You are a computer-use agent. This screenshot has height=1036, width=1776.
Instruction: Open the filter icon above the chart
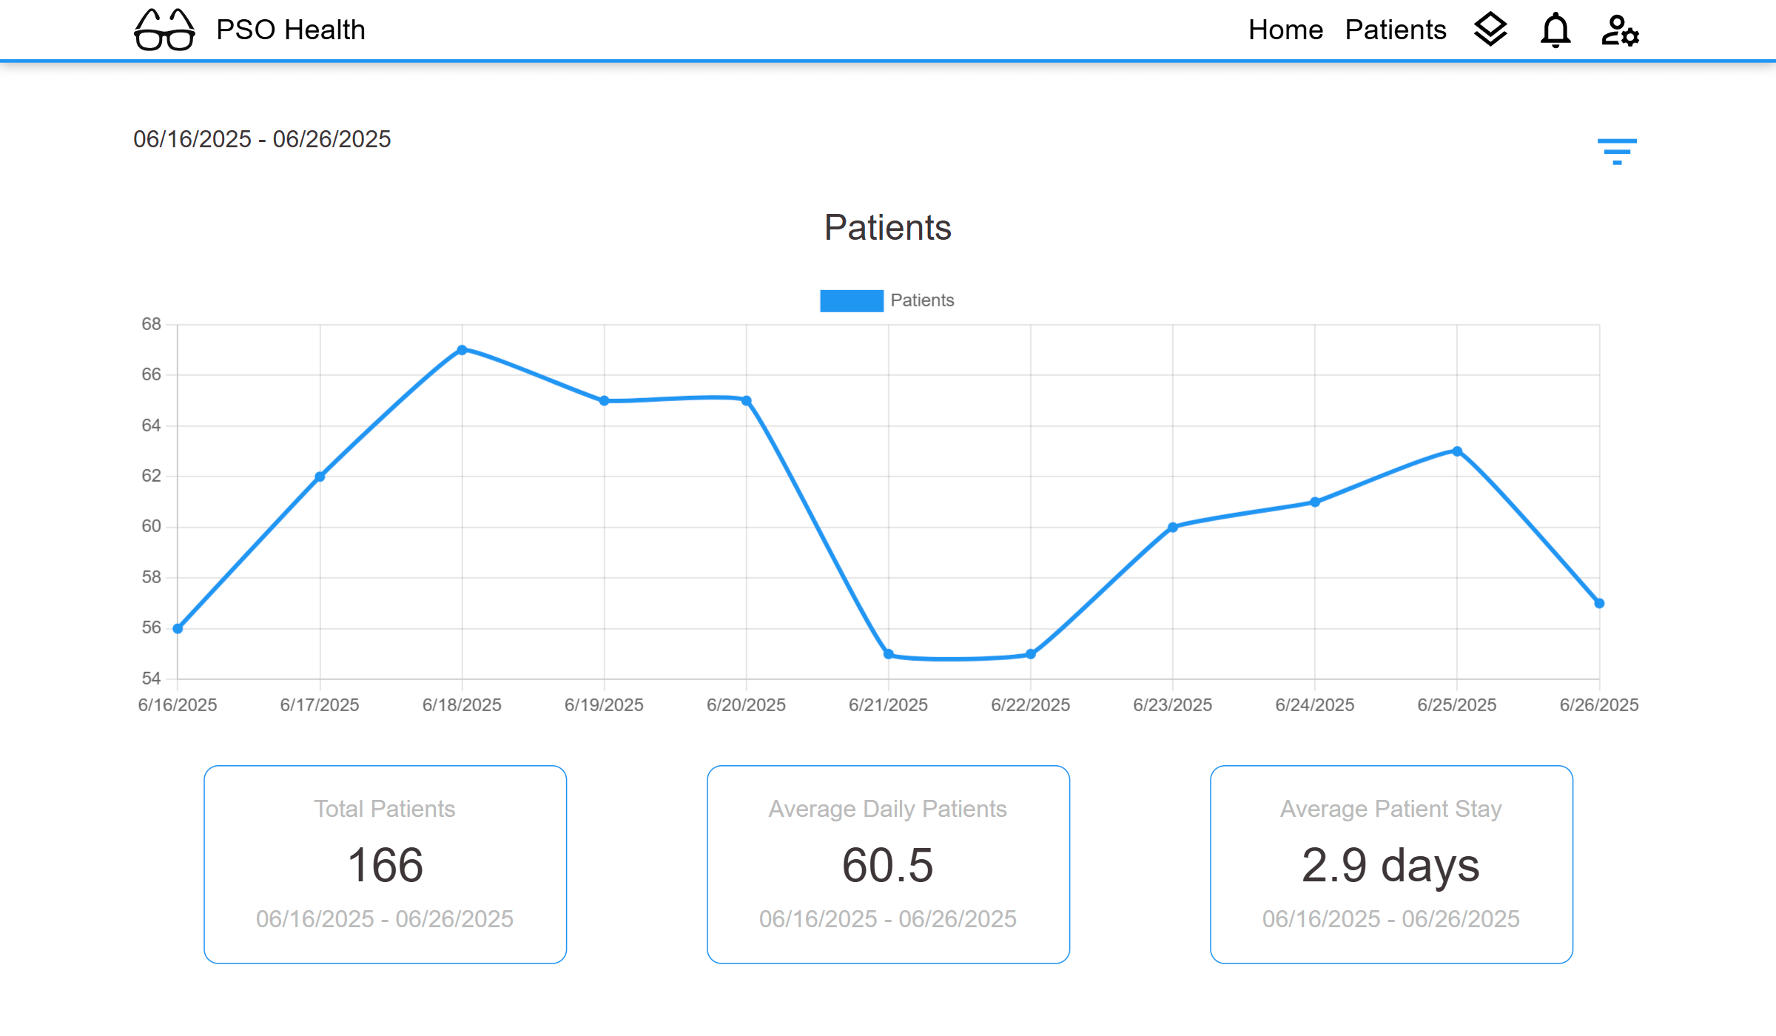1618,150
